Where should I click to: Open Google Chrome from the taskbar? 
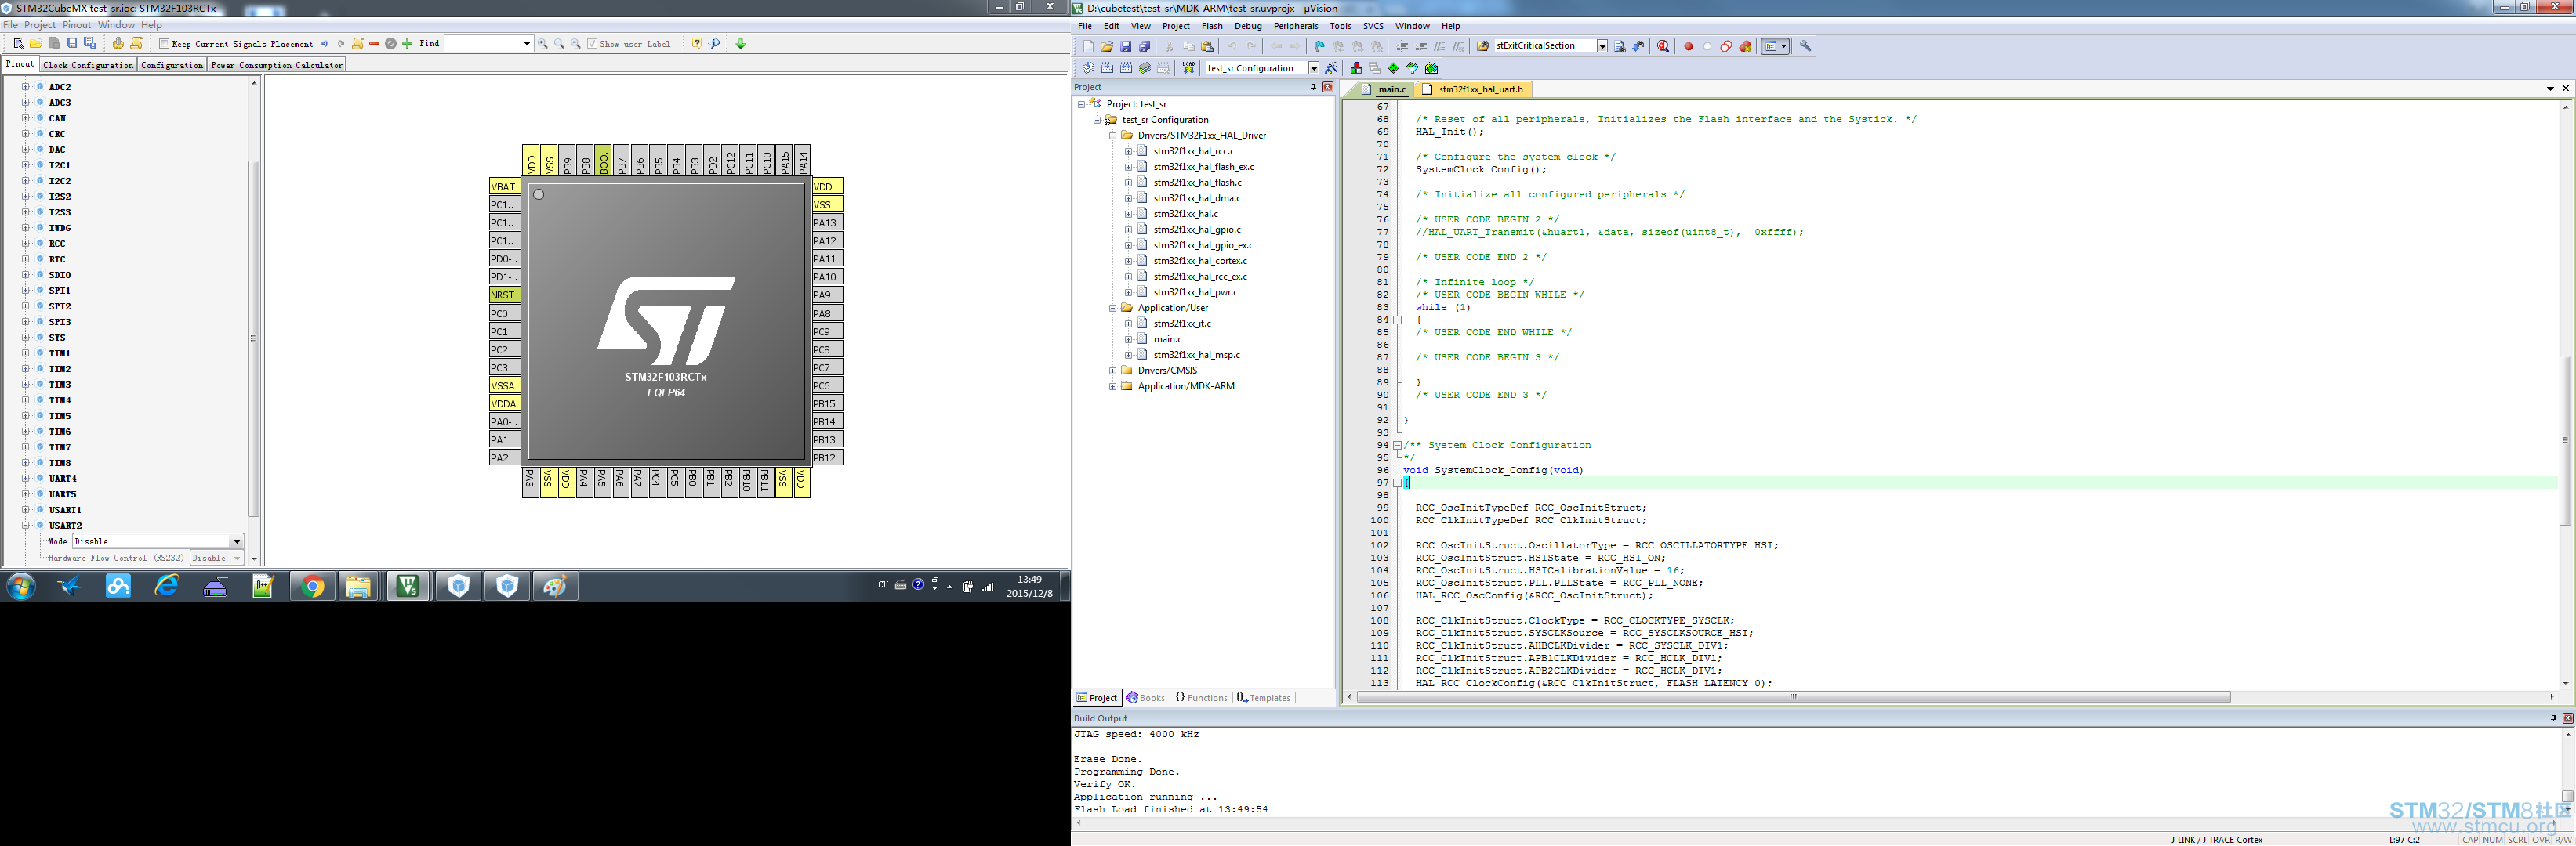click(x=312, y=586)
